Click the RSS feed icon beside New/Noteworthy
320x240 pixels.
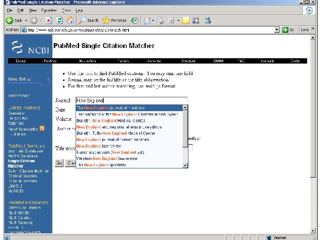click(x=42, y=128)
